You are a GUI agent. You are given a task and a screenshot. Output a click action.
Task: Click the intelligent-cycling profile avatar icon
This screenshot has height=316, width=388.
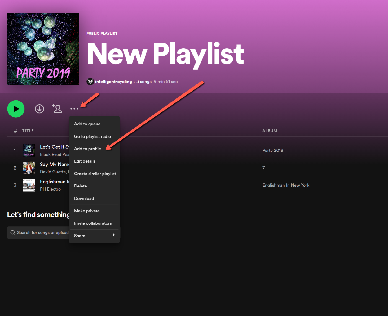click(90, 82)
